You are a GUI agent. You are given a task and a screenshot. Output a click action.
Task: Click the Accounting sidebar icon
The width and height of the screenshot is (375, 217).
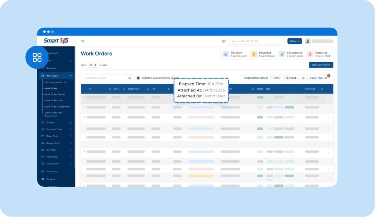[x=43, y=157]
